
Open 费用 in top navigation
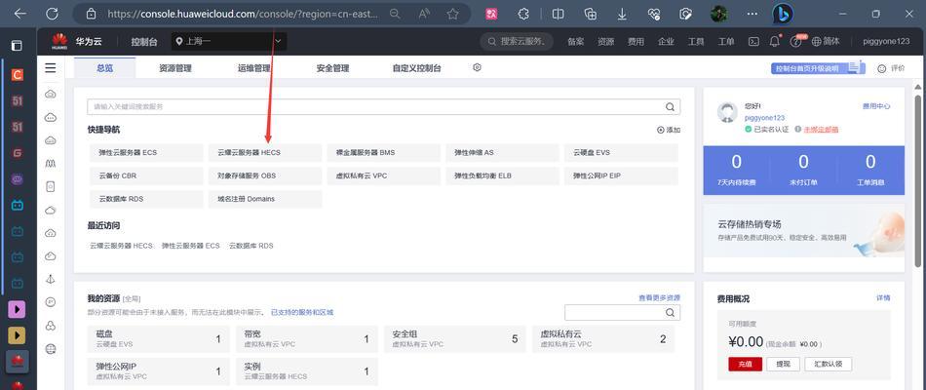[637, 41]
